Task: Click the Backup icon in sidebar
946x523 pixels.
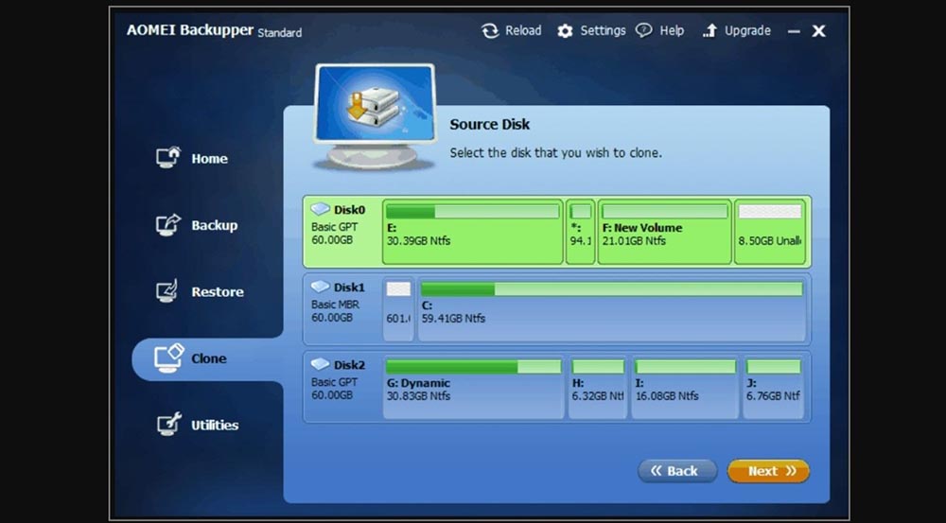Action: [x=167, y=225]
